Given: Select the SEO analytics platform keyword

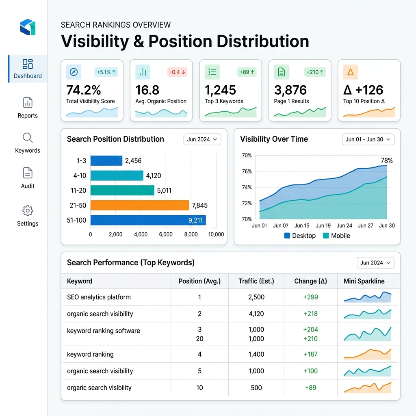Looking at the screenshot, I should point(99,297).
